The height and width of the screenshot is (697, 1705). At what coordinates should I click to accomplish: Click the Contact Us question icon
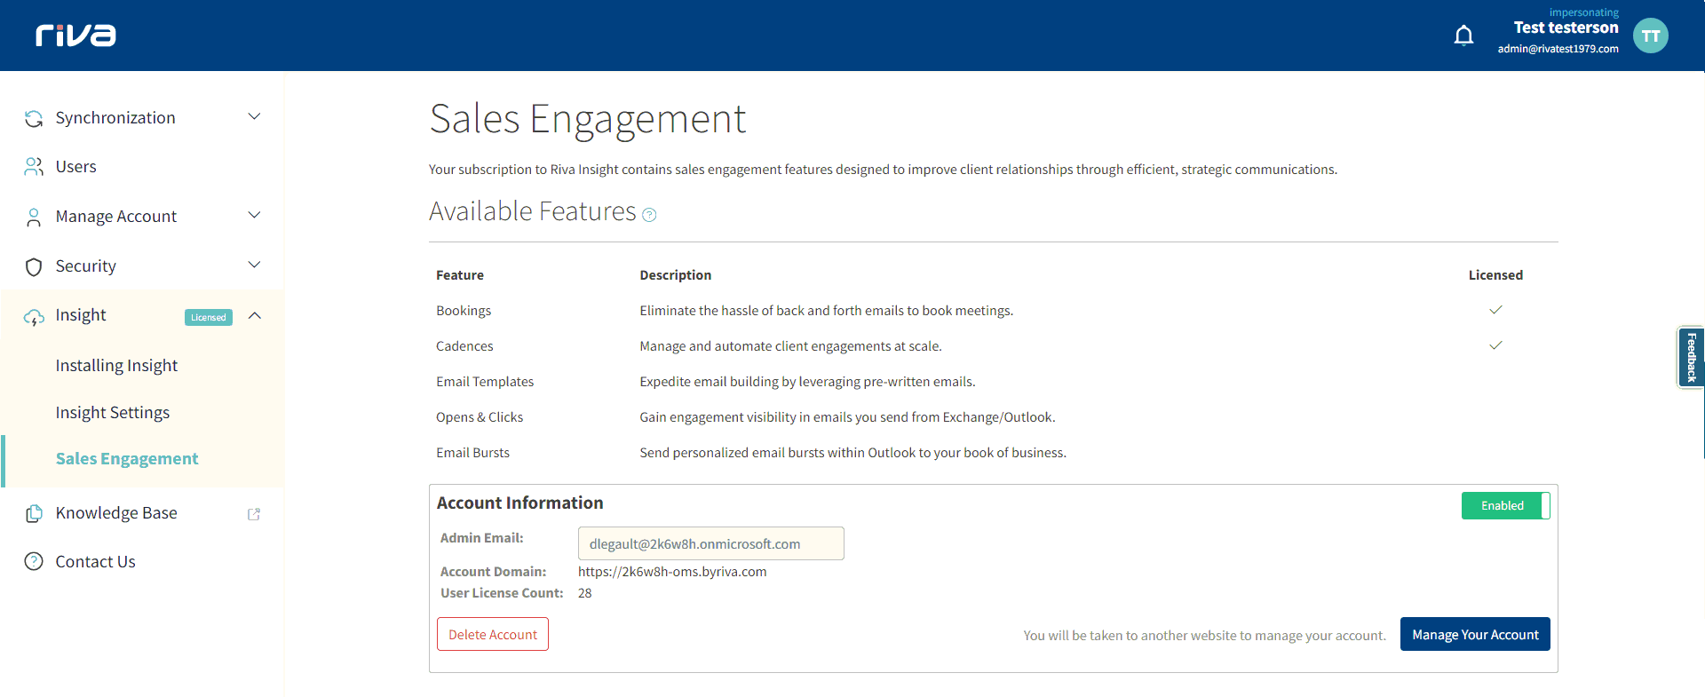coord(34,562)
